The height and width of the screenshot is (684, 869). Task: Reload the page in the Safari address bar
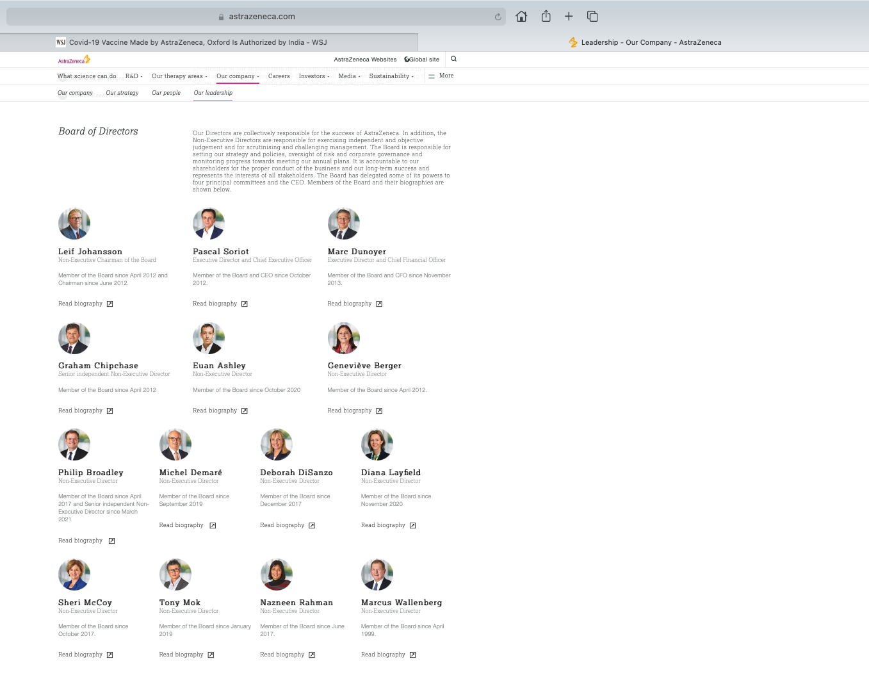[x=498, y=17]
